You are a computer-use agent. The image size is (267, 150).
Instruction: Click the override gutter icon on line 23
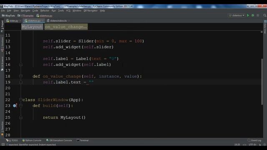[x=15, y=105]
